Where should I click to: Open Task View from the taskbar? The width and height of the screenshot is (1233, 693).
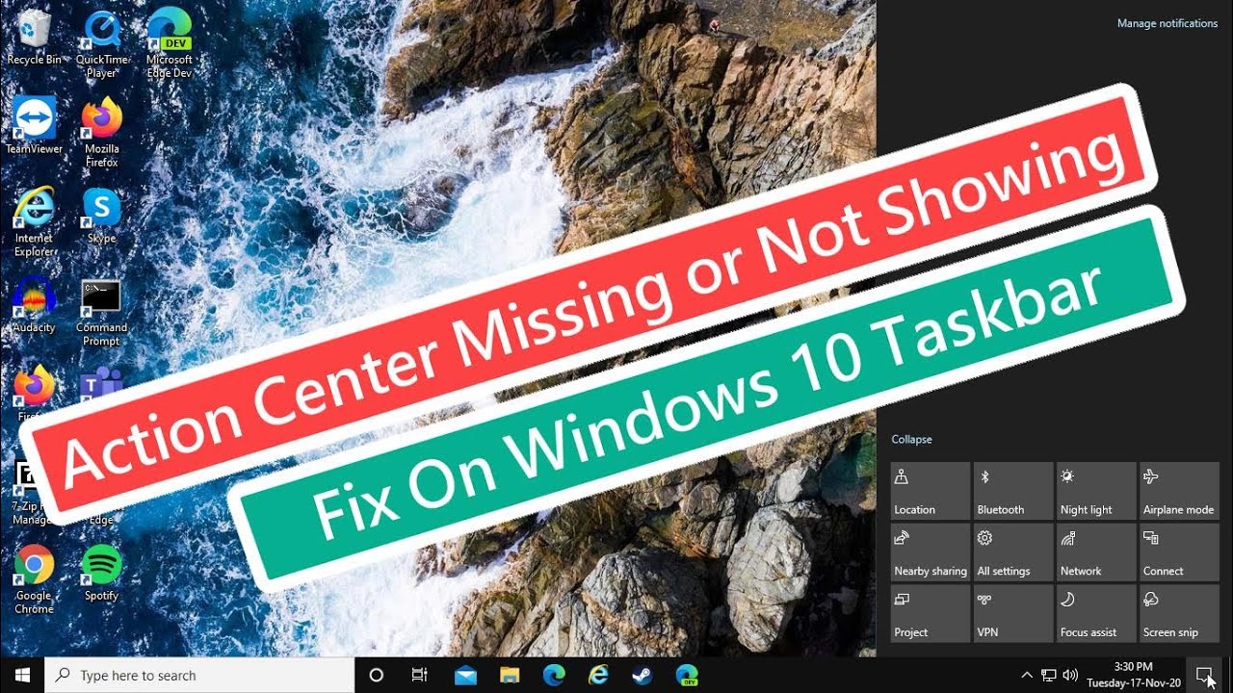[x=419, y=675]
